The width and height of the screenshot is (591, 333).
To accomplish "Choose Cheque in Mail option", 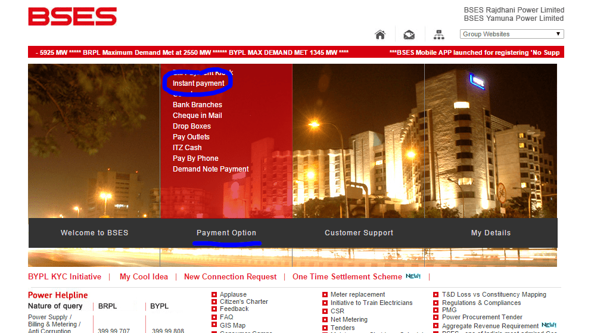I will tap(197, 116).
